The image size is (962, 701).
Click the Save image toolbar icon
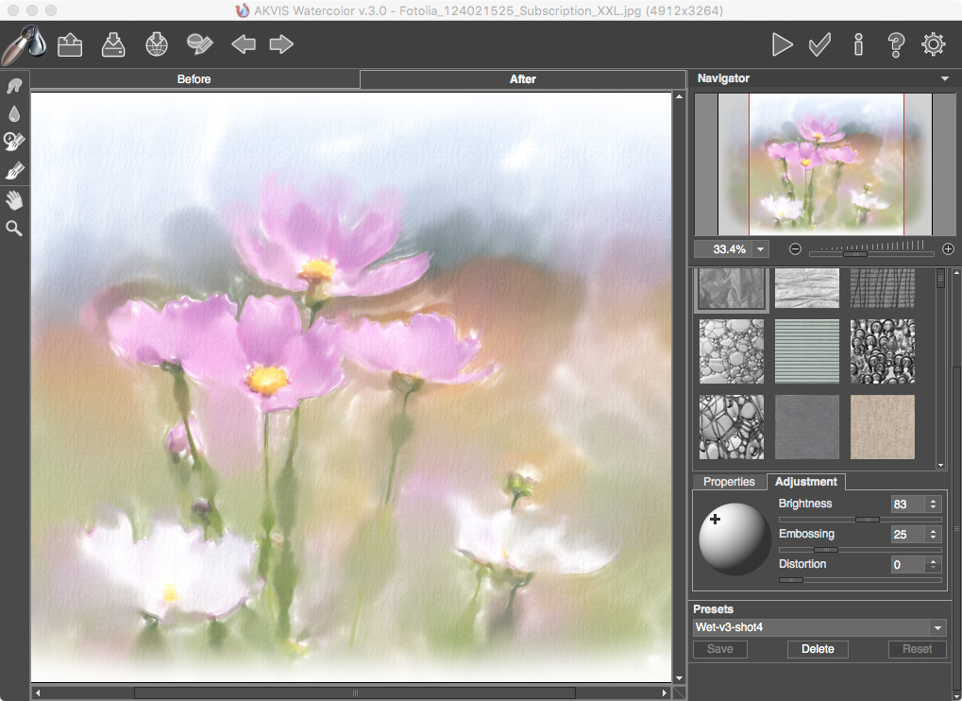coord(113,44)
